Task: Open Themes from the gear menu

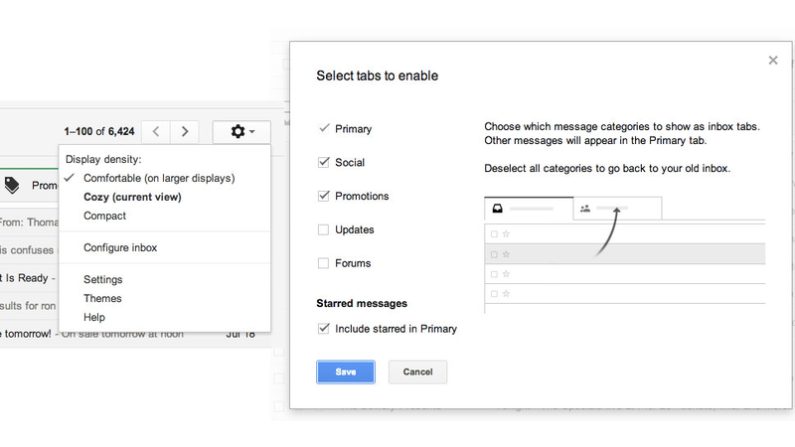Action: pyautogui.click(x=102, y=299)
